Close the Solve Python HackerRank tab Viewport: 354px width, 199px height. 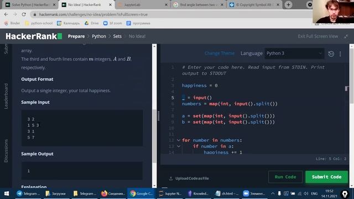pos(54,5)
